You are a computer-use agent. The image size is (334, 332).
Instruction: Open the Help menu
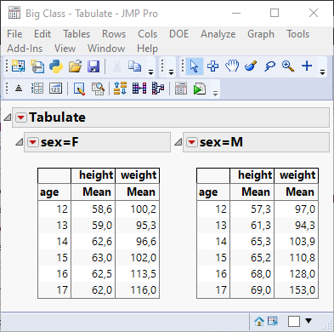coord(147,49)
